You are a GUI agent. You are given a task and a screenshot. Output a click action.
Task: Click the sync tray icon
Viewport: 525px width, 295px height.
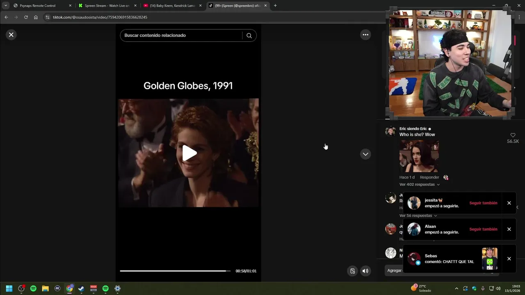point(466,288)
